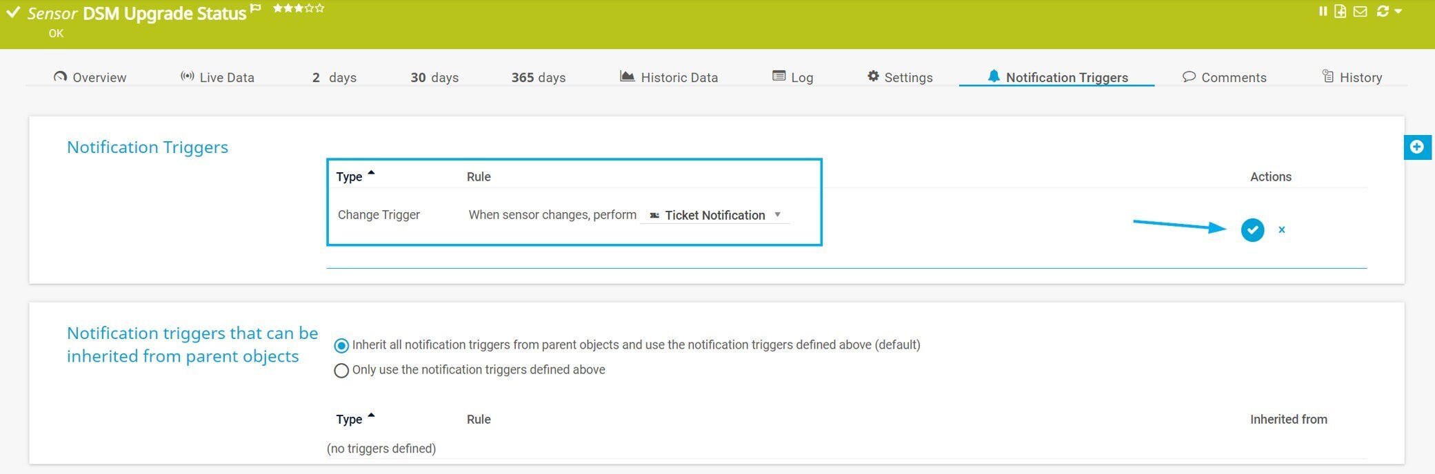
Task: Click the Rule column header in top table
Action: 479,177
